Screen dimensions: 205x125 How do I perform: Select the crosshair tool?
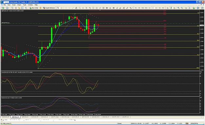point(62,8)
